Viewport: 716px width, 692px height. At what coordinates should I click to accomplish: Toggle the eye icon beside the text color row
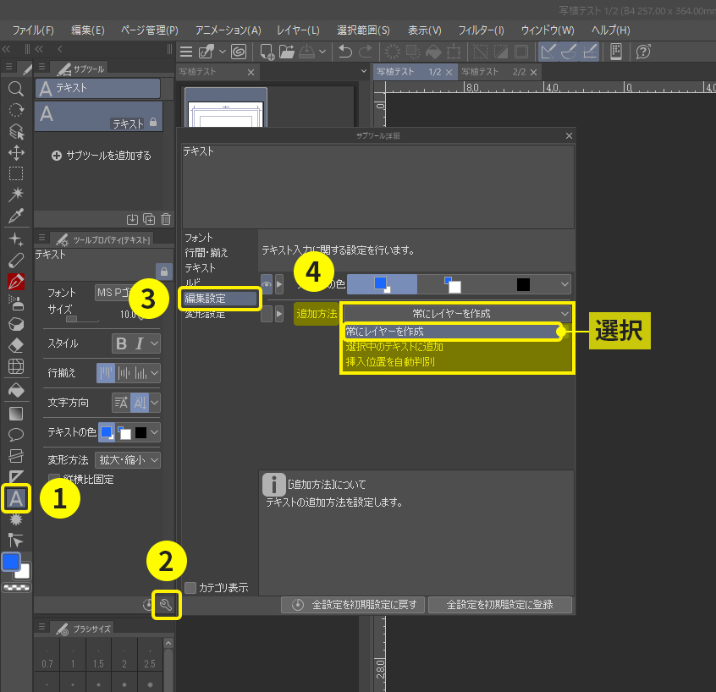click(267, 284)
